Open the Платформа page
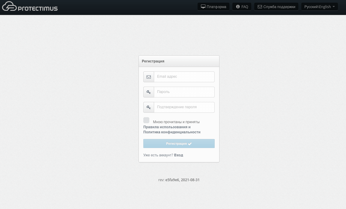The image size is (346, 209). click(x=213, y=7)
